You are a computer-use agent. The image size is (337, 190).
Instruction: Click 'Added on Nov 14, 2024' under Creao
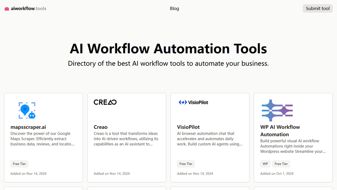[x=112, y=173]
